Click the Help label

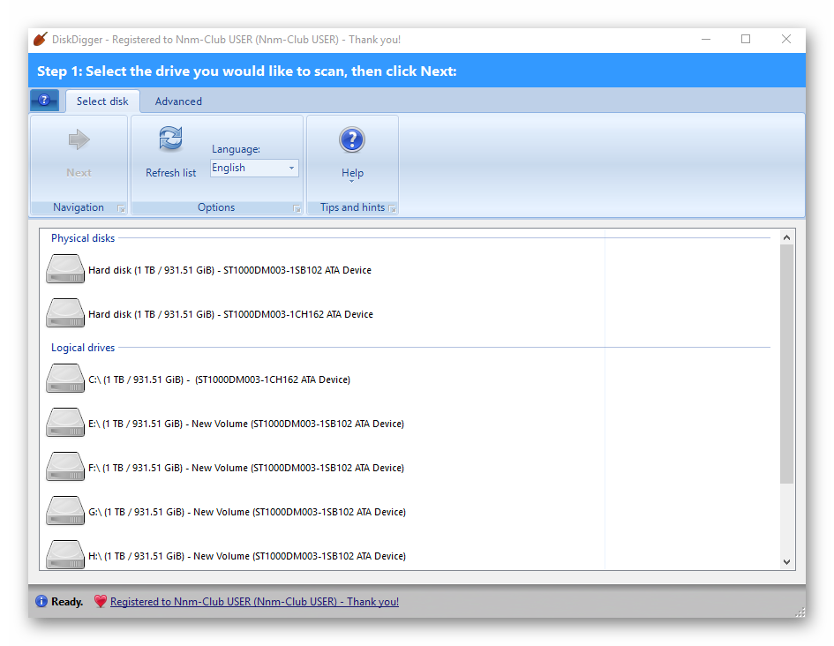[x=352, y=173]
